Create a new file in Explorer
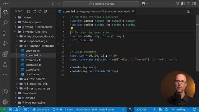 29,11
